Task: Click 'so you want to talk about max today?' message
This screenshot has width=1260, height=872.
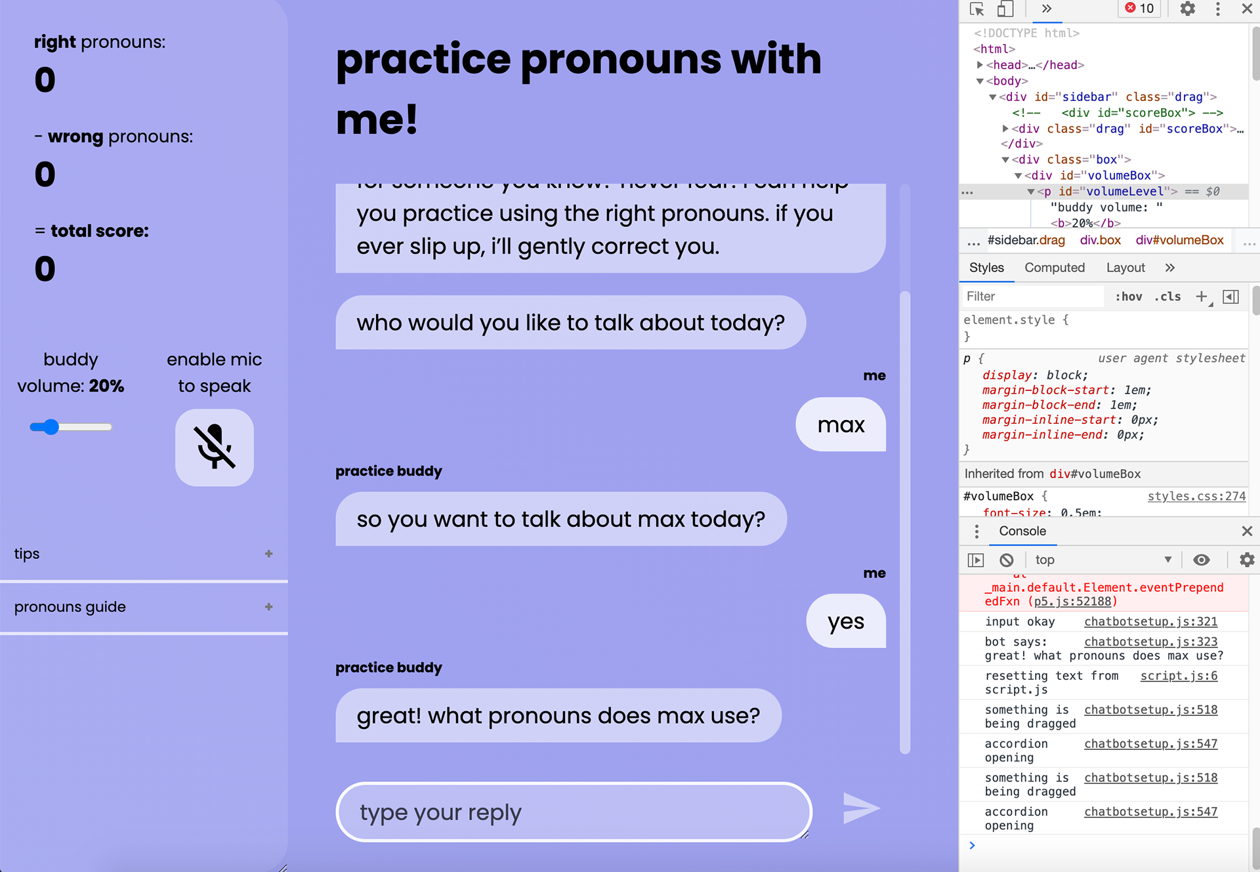Action: pyautogui.click(x=561, y=519)
